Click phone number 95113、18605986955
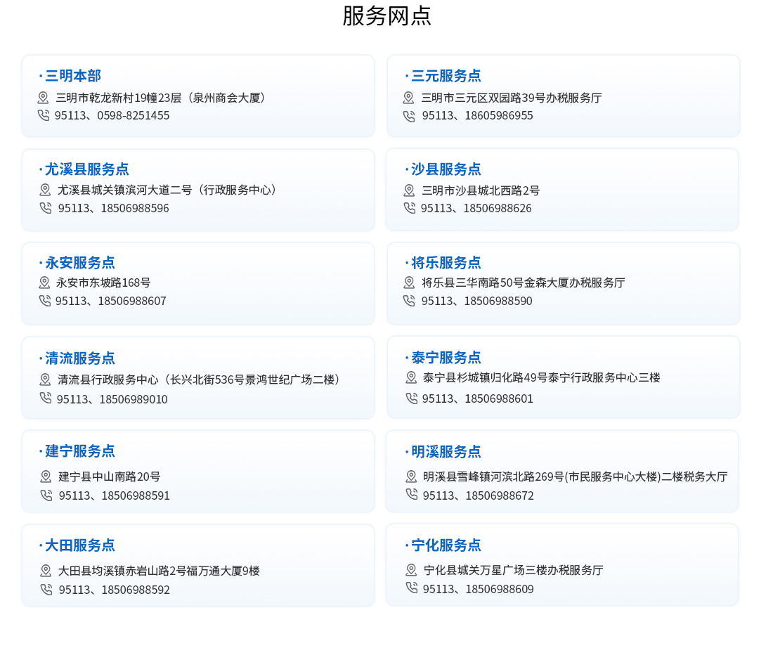Viewport: 773px width, 648px height. pyautogui.click(x=477, y=115)
